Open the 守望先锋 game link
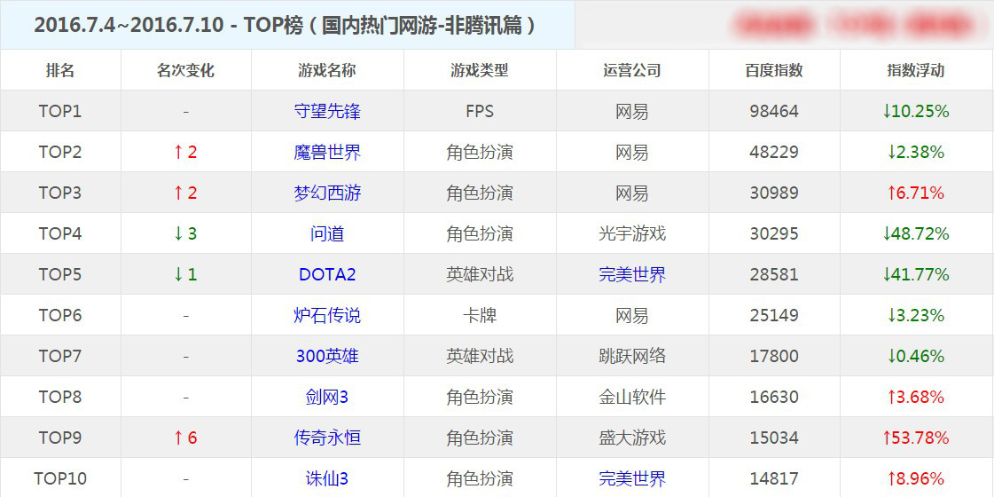 327,111
